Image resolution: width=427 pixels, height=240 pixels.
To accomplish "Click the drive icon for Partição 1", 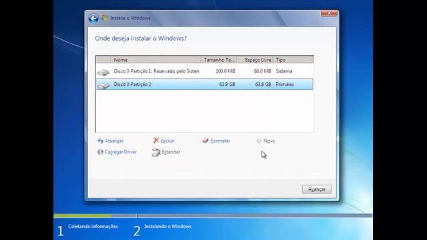I will pyautogui.click(x=103, y=72).
